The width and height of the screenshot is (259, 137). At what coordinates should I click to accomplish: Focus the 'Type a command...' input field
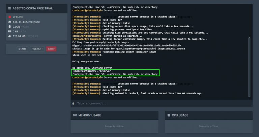pyautogui.click(x=162, y=103)
